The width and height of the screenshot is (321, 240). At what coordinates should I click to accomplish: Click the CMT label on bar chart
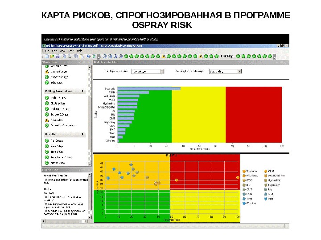click(x=112, y=118)
